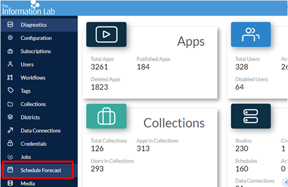
Task: Click the blue Users tile icon
Action: (251, 34)
